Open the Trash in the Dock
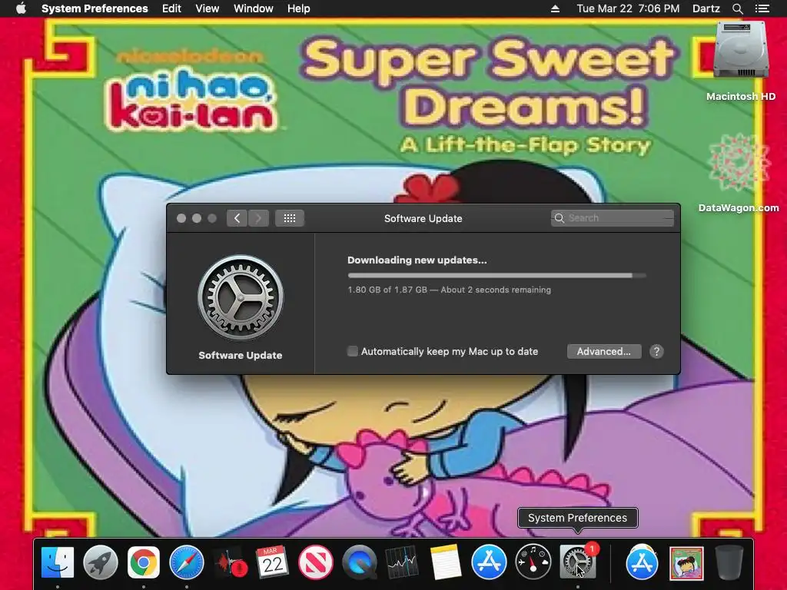The height and width of the screenshot is (590, 787). (729, 562)
